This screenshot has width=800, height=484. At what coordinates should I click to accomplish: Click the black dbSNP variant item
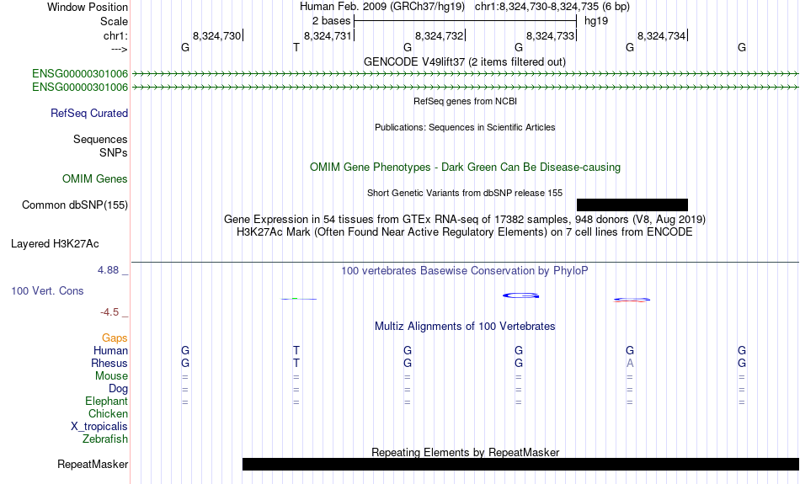(632, 205)
